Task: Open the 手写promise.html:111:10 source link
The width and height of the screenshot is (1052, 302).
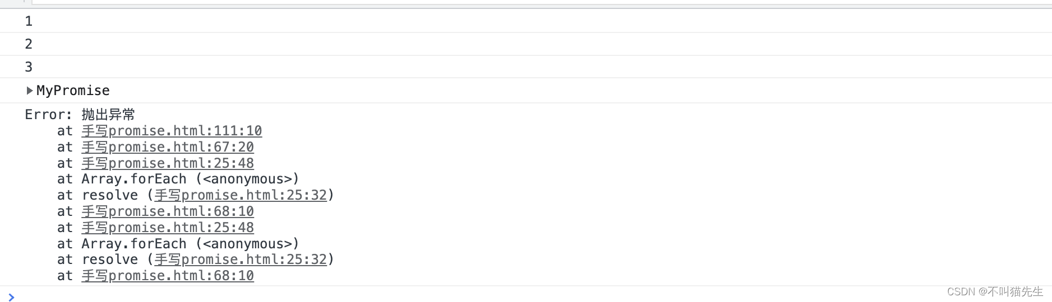Action: 172,131
